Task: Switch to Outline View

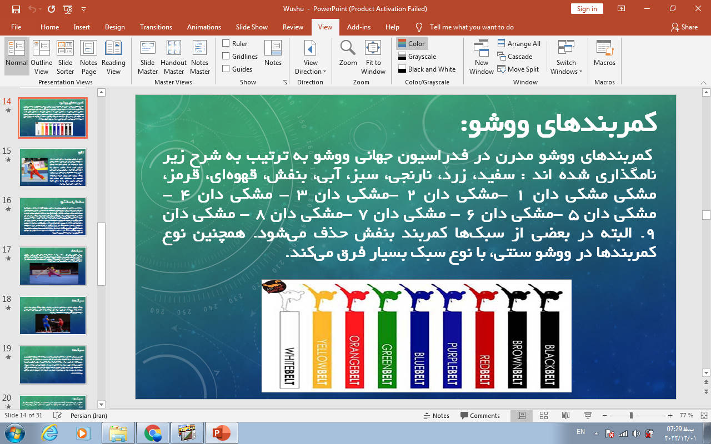Action: coord(41,57)
